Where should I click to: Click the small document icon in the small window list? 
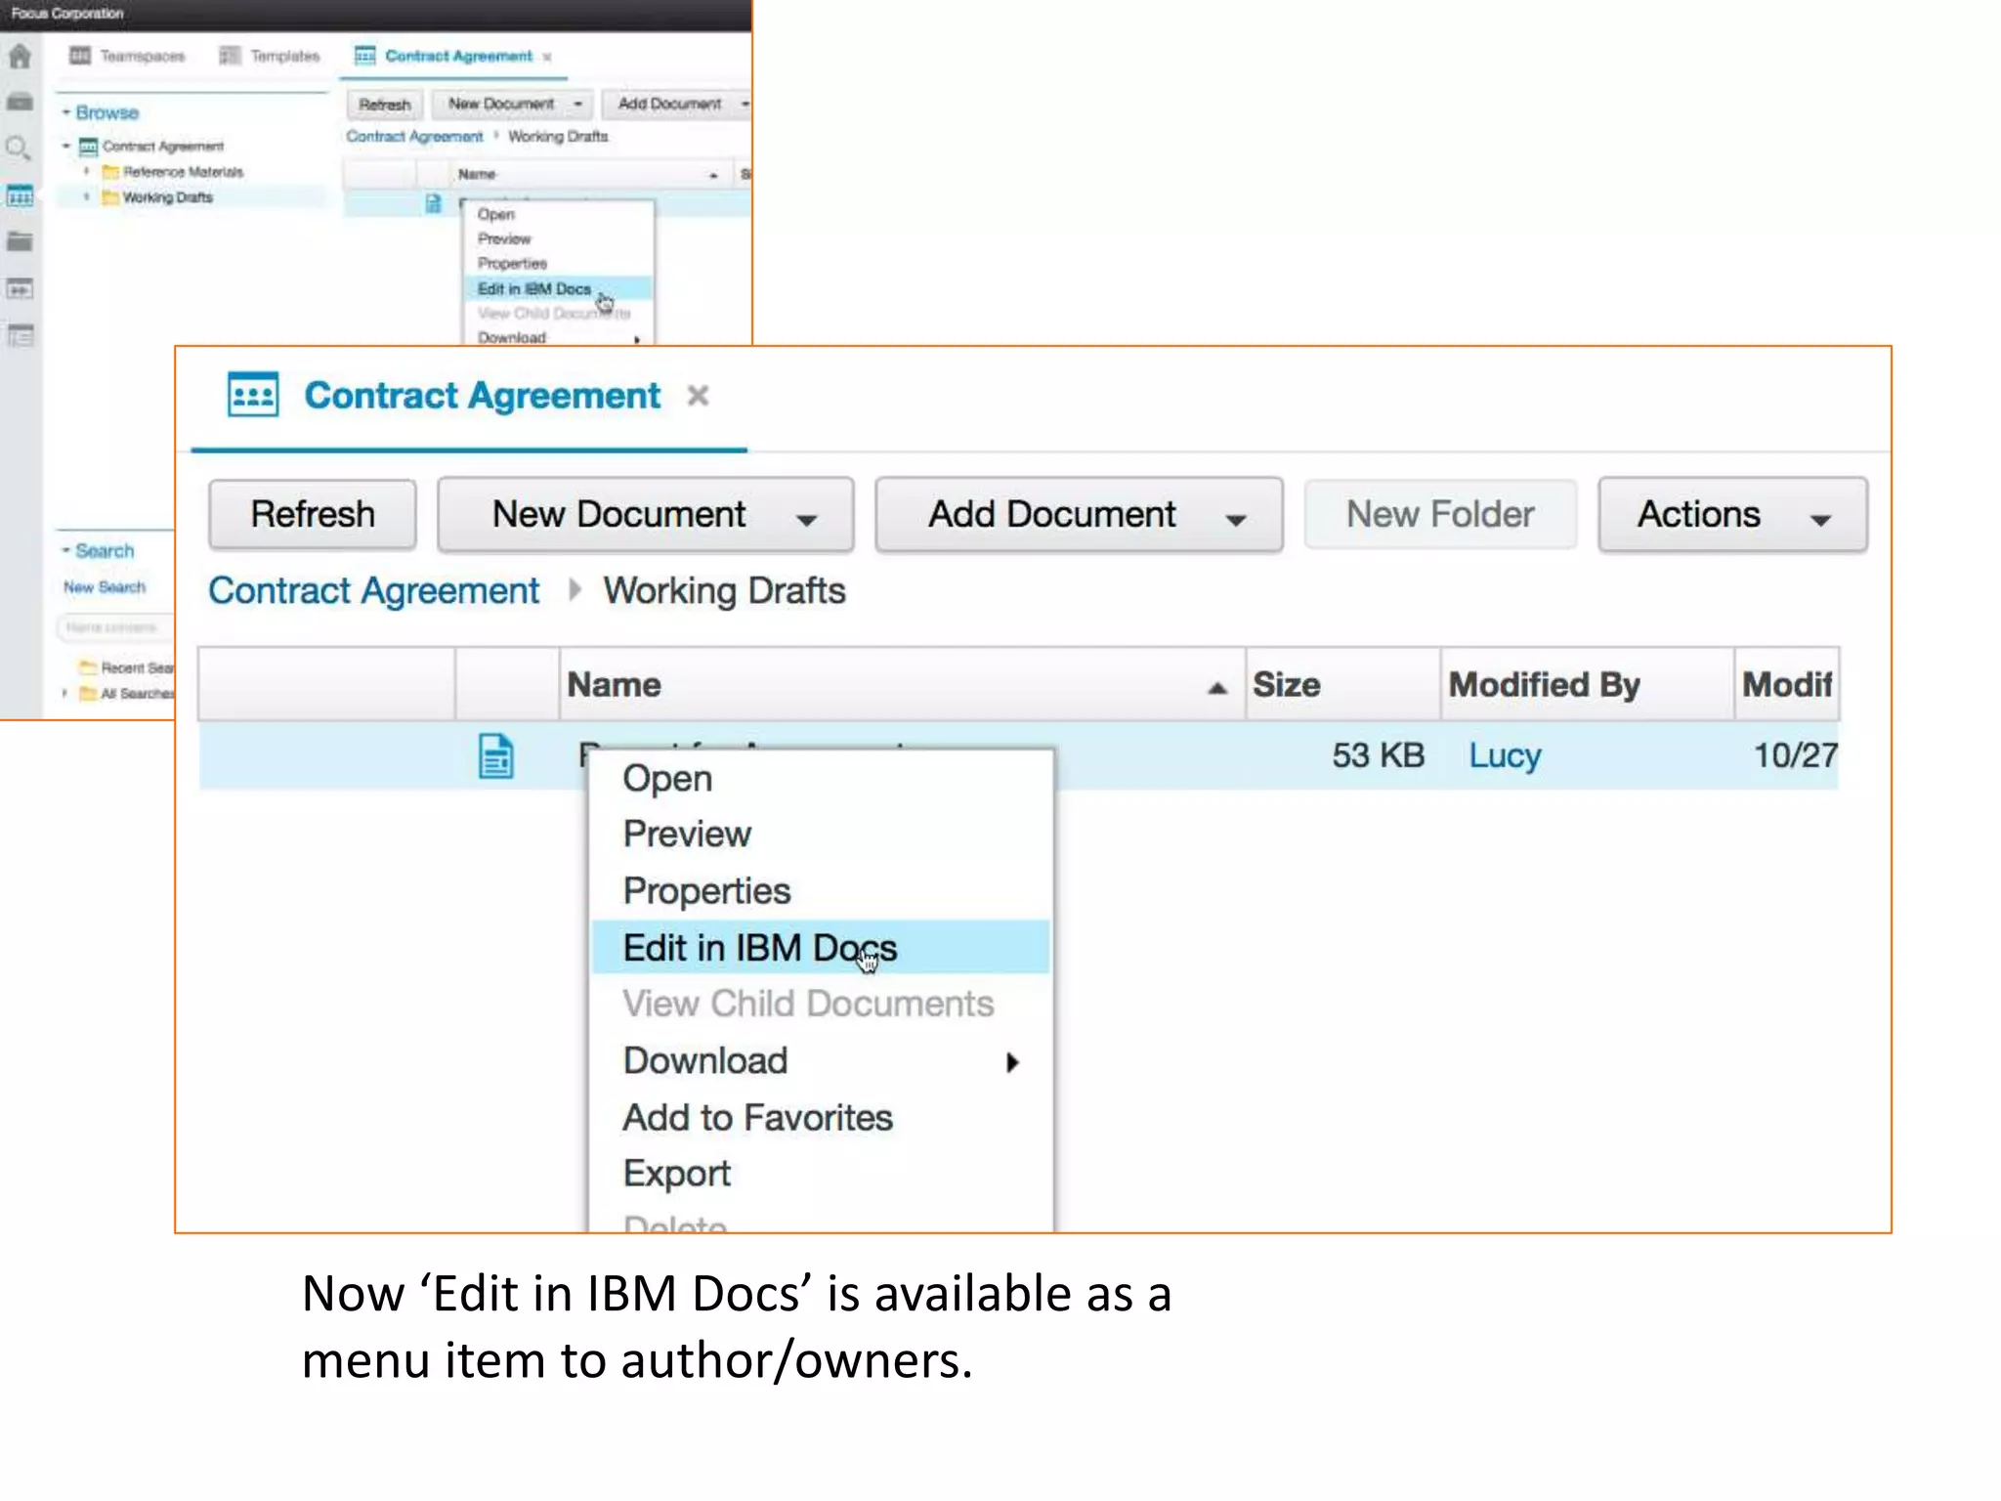tap(434, 203)
